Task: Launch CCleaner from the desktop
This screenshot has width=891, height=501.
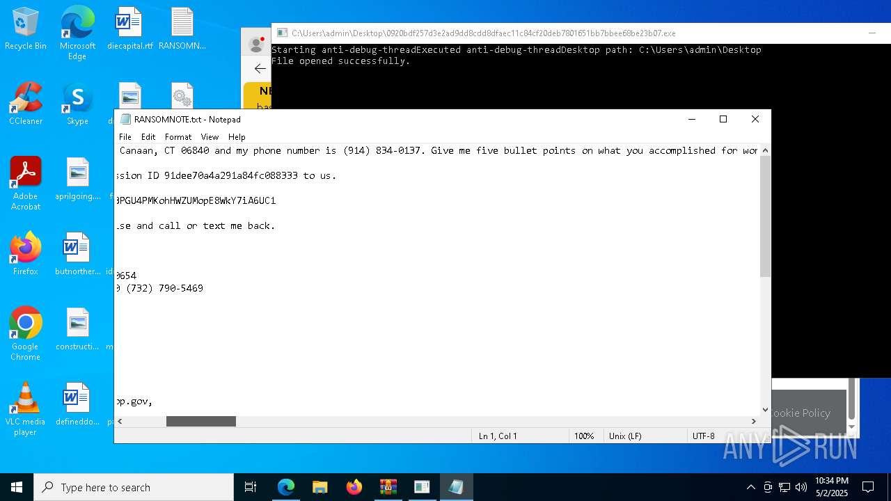Action: pyautogui.click(x=26, y=104)
